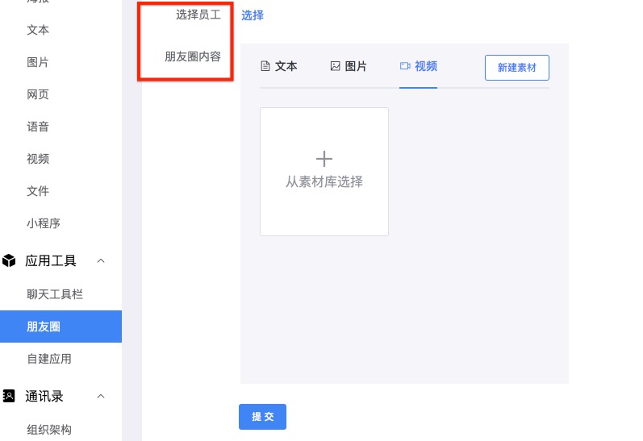Switch to the 文本 content tab
Image resolution: width=643 pixels, height=441 pixels.
[279, 66]
